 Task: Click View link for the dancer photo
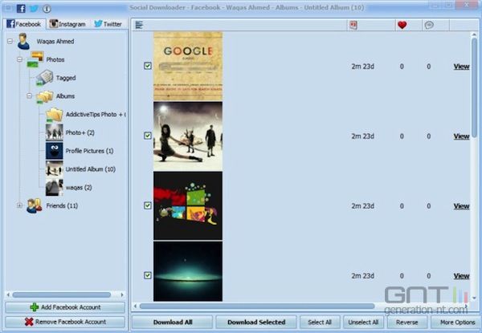[x=461, y=136]
